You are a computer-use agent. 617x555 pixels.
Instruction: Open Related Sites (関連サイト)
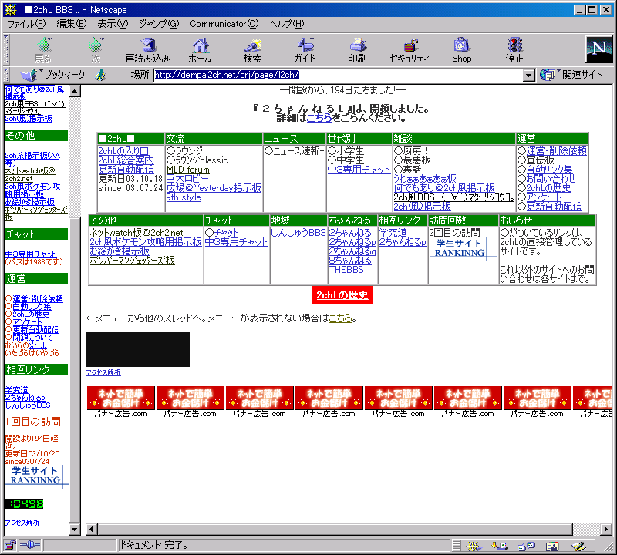coord(571,74)
